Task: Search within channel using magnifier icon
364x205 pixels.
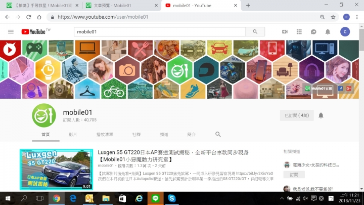Action: pyautogui.click(x=218, y=134)
